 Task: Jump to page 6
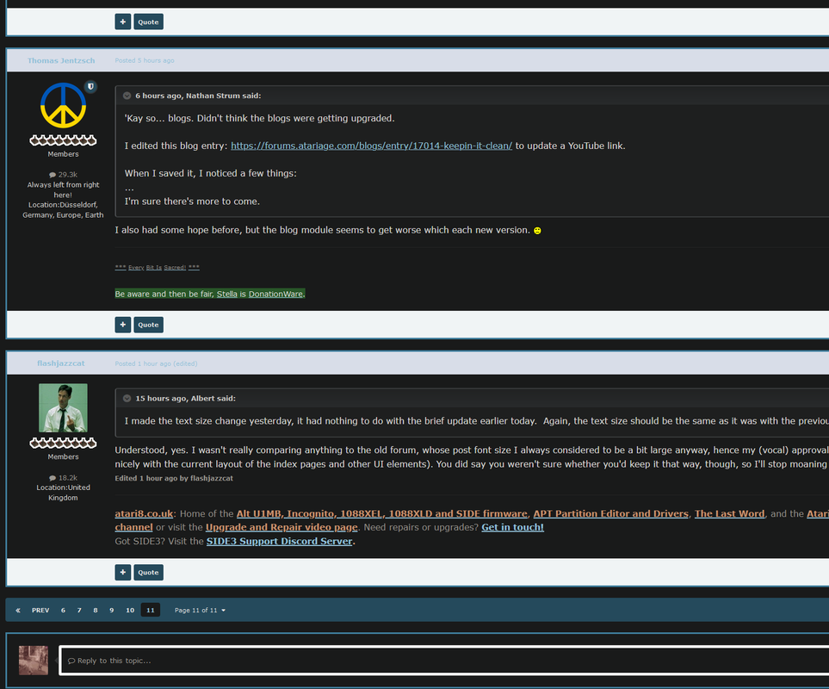tap(63, 611)
